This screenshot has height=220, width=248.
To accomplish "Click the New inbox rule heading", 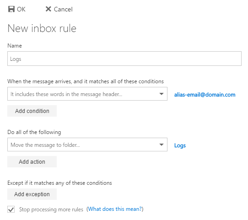I will pyautogui.click(x=42, y=28).
